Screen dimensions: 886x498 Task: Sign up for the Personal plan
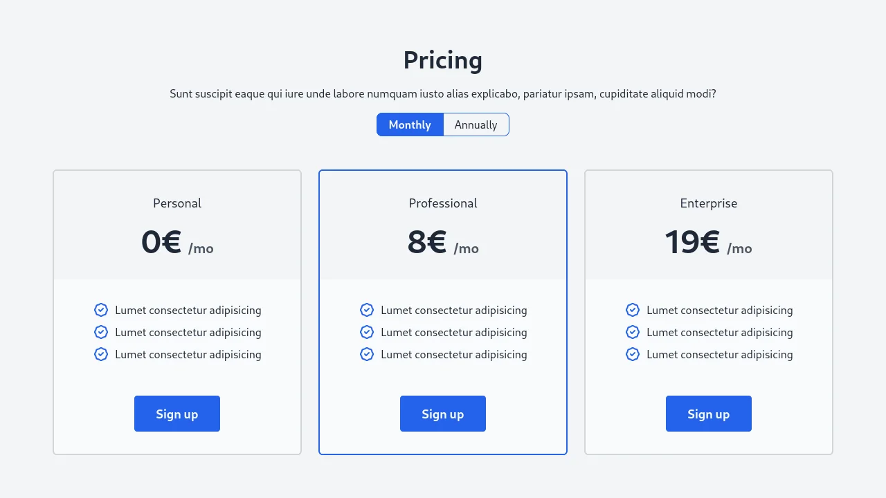pyautogui.click(x=177, y=414)
